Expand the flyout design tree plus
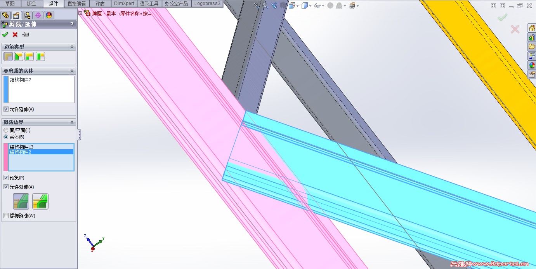 click(80, 13)
